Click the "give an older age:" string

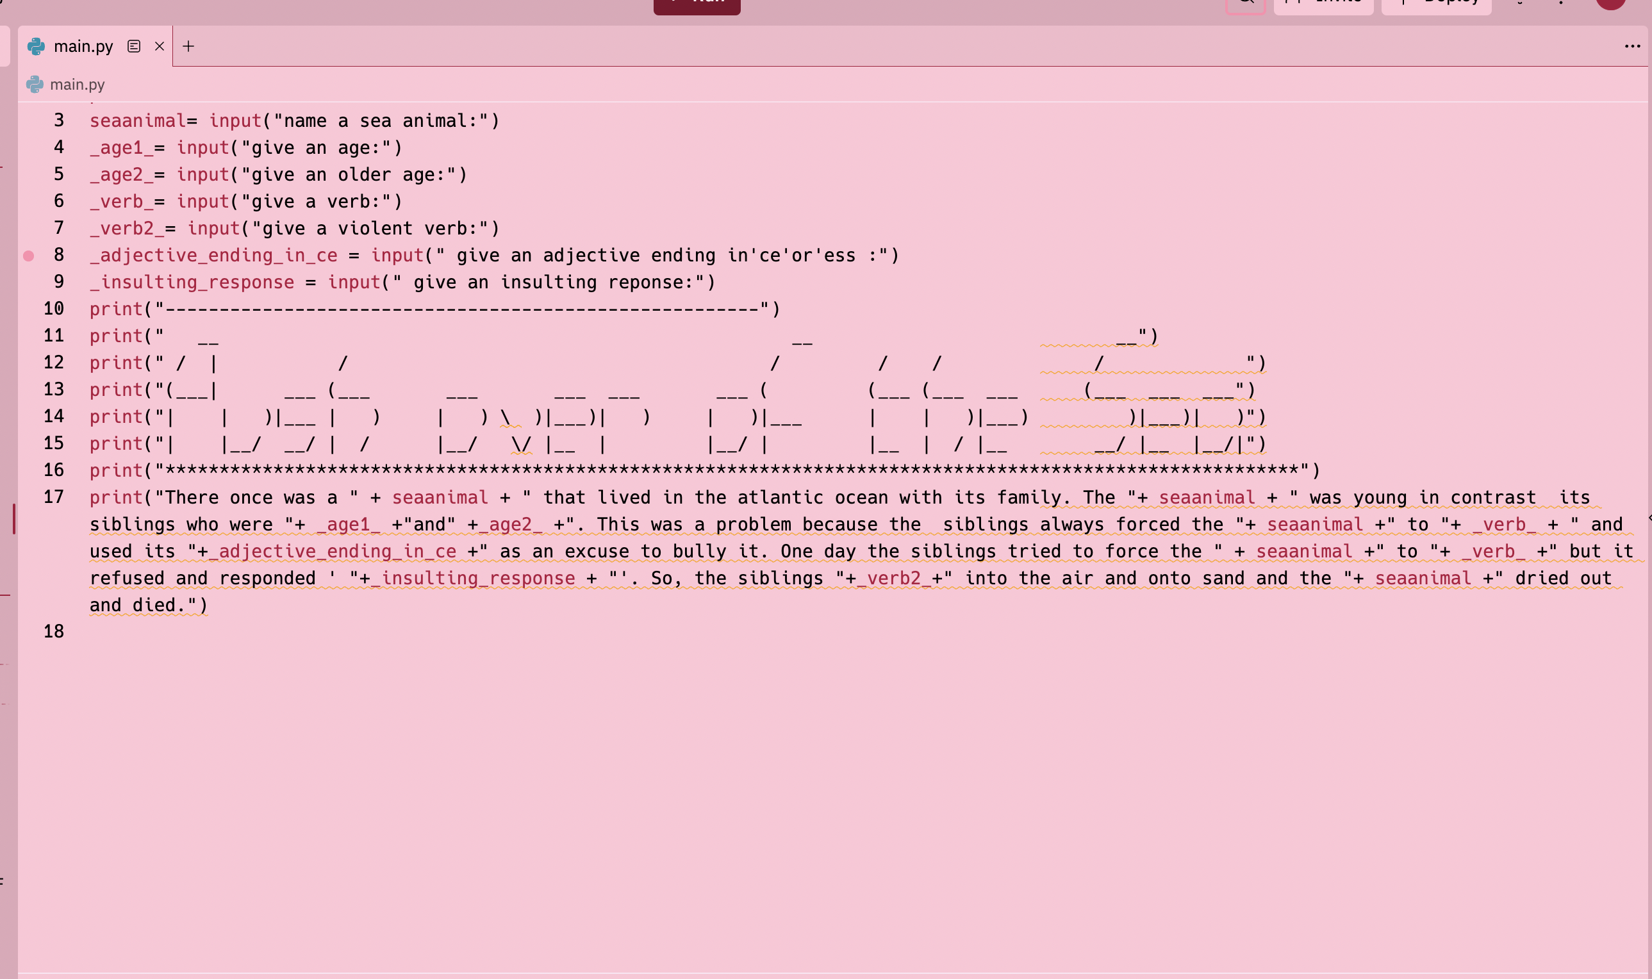pos(349,175)
